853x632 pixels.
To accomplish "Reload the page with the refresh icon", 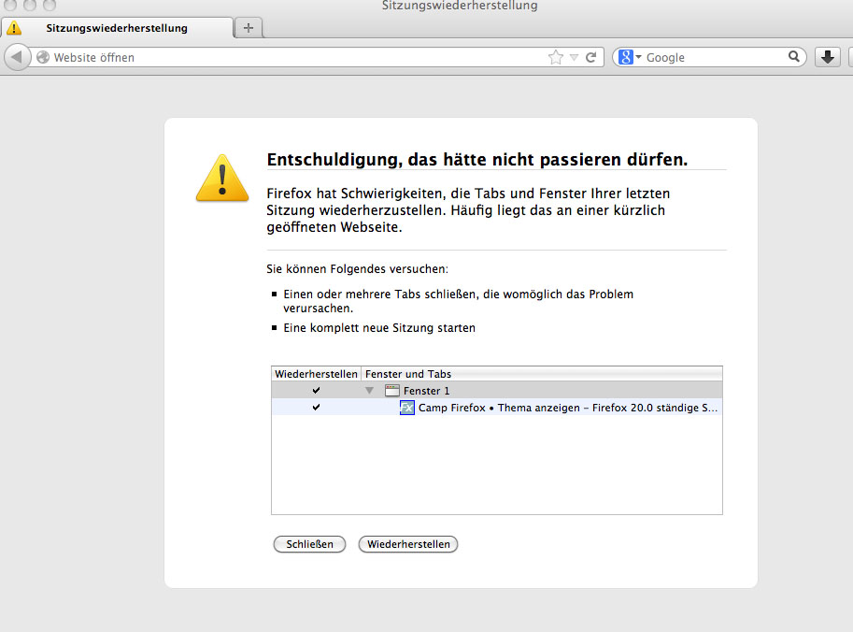I will [x=590, y=57].
